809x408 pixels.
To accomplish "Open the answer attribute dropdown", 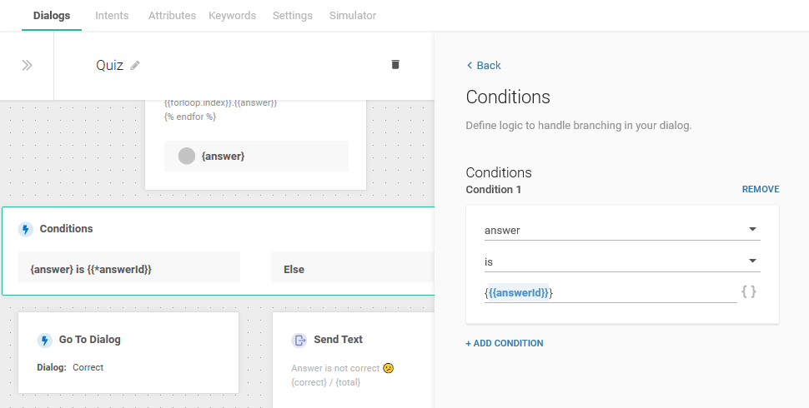I will (621, 230).
